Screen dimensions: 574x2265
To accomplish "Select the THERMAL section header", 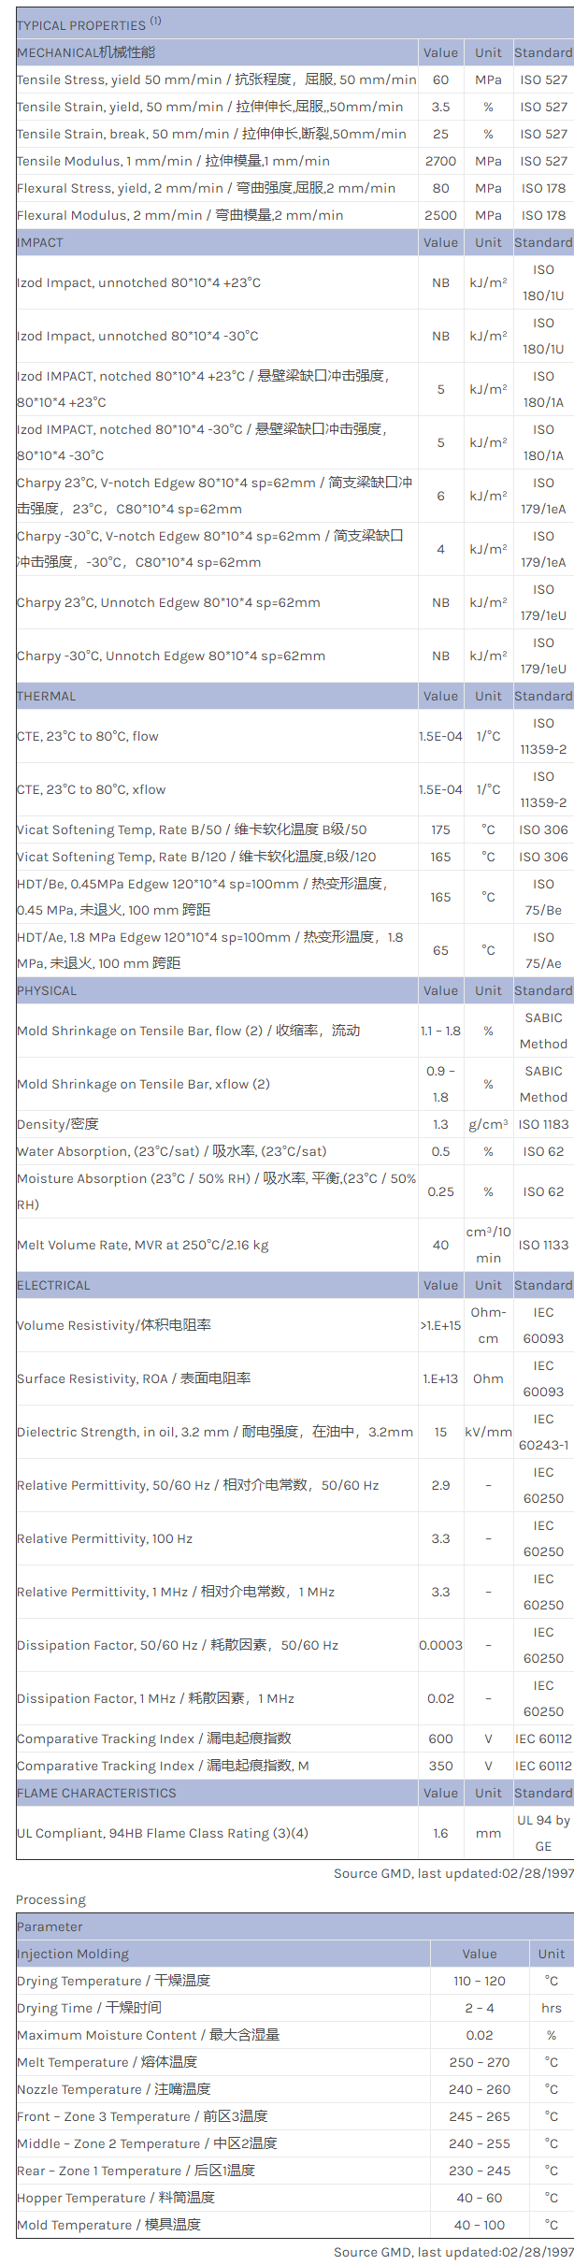I will click(x=47, y=697).
